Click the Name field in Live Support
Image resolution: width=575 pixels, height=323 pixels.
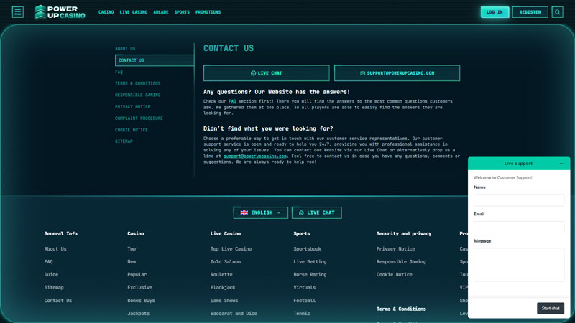tap(518, 200)
